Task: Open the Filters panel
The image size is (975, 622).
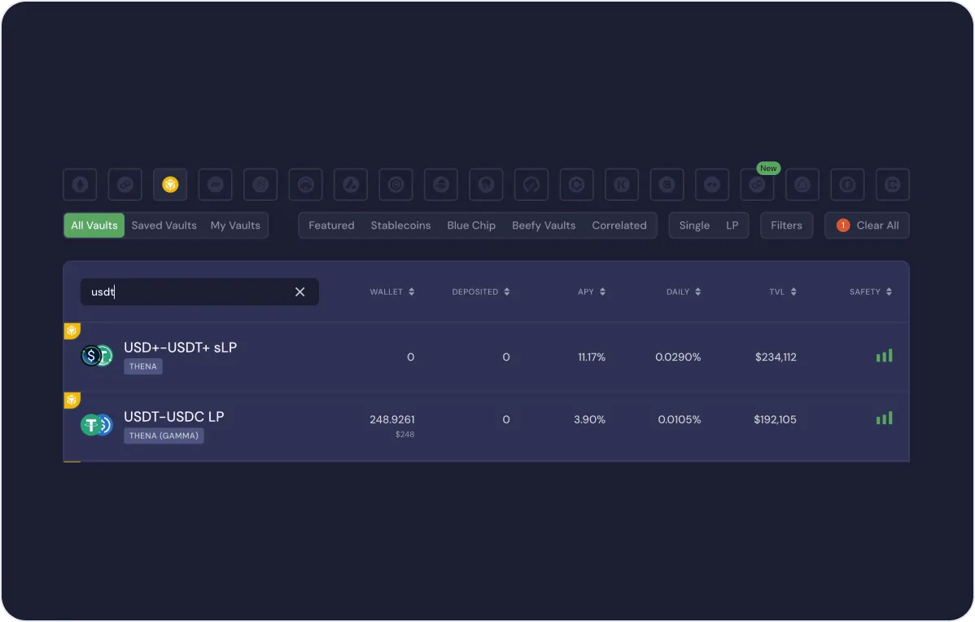Action: pyautogui.click(x=786, y=226)
